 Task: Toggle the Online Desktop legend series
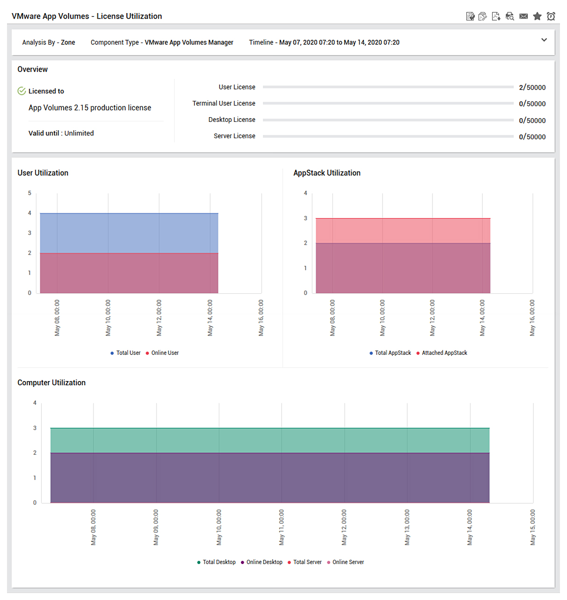(x=262, y=562)
